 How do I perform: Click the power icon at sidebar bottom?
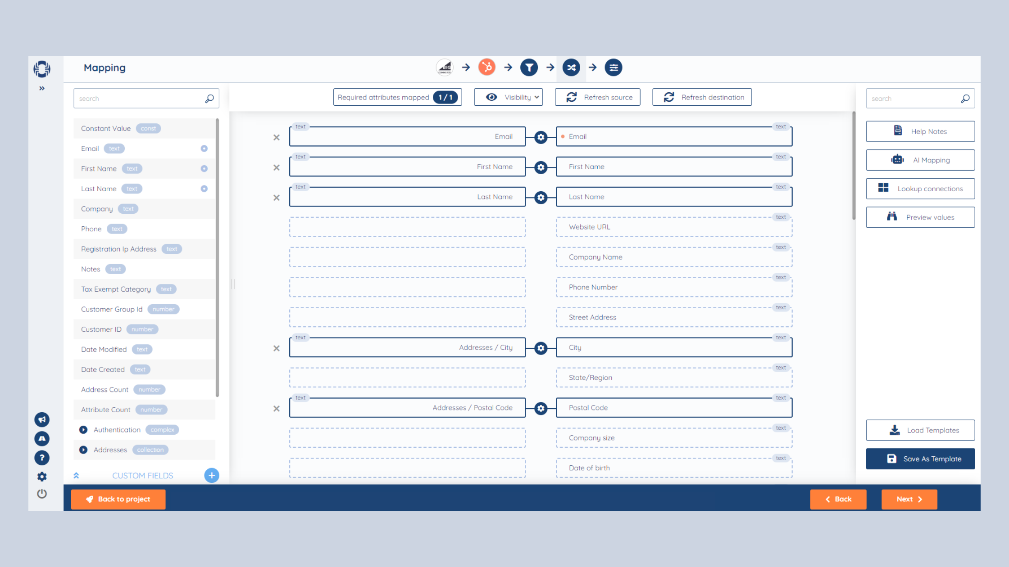[42, 494]
